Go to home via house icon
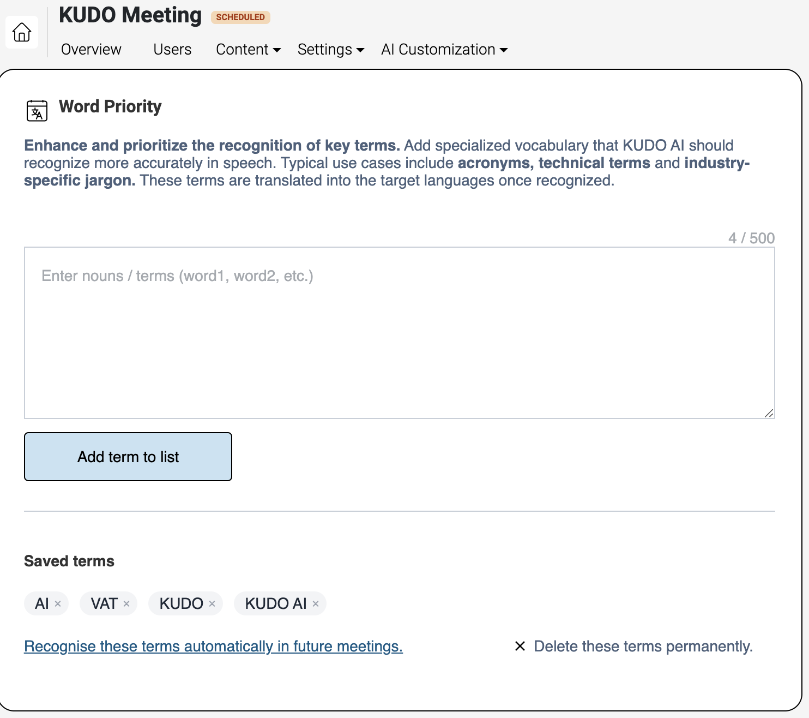 coord(22,32)
